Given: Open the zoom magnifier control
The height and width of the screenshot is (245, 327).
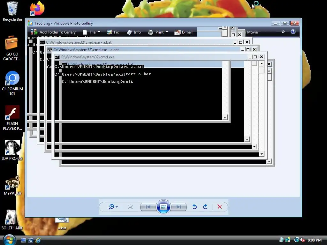Looking at the screenshot, I should (113, 207).
